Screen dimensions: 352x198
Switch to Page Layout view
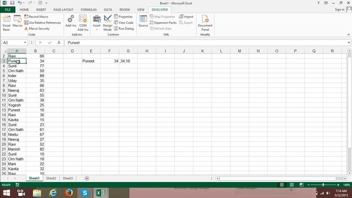click(291, 185)
